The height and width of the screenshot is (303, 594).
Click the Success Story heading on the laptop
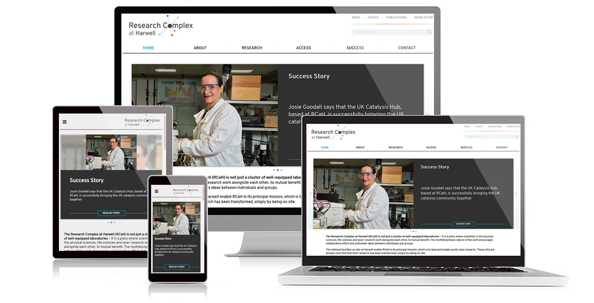(x=435, y=167)
